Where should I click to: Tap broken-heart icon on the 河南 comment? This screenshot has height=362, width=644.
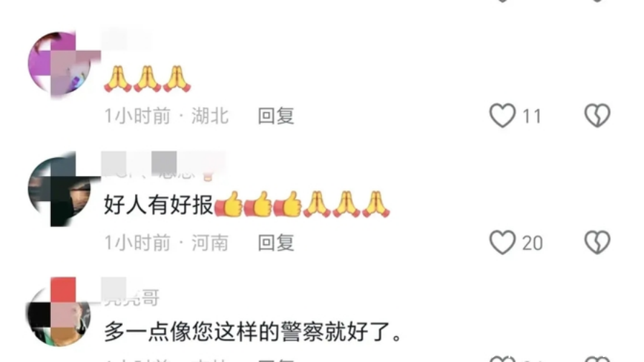point(597,242)
